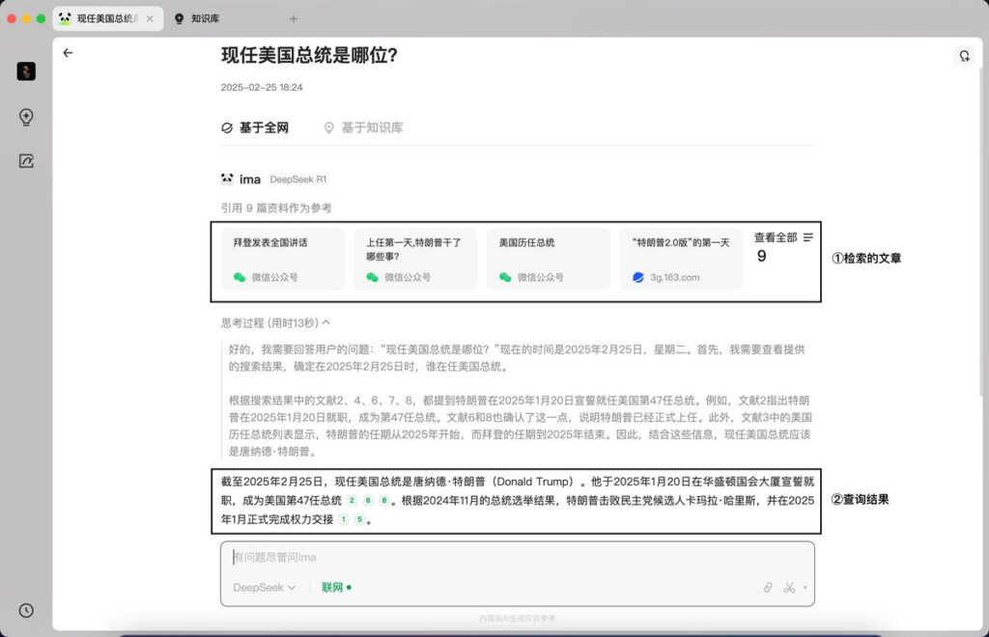Switch to the 知识库 window tab
989x637 pixels.
205,18
